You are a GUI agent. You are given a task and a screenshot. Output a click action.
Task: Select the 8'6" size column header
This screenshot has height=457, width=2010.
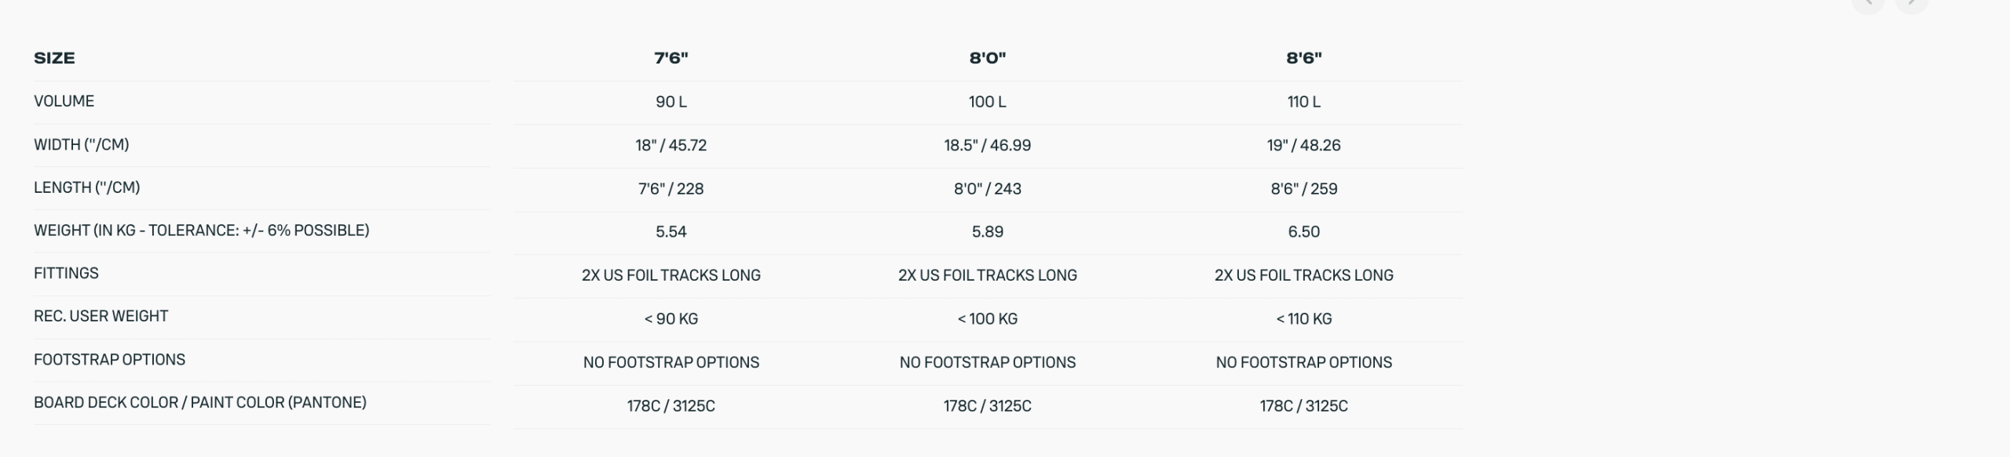pyautogui.click(x=1303, y=58)
